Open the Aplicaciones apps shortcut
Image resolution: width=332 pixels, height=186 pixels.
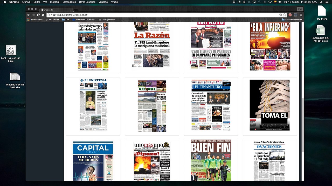click(35, 20)
